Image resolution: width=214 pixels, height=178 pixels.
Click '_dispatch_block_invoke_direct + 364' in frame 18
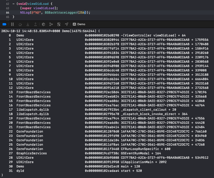[x=154, y=114]
